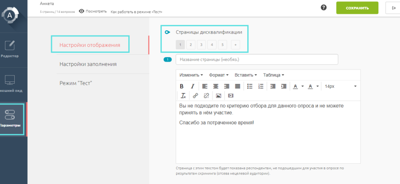Image resolution: width=400 pixels, height=184 pixels.
Task: Click the Название страницы input field
Action: pyautogui.click(x=257, y=59)
